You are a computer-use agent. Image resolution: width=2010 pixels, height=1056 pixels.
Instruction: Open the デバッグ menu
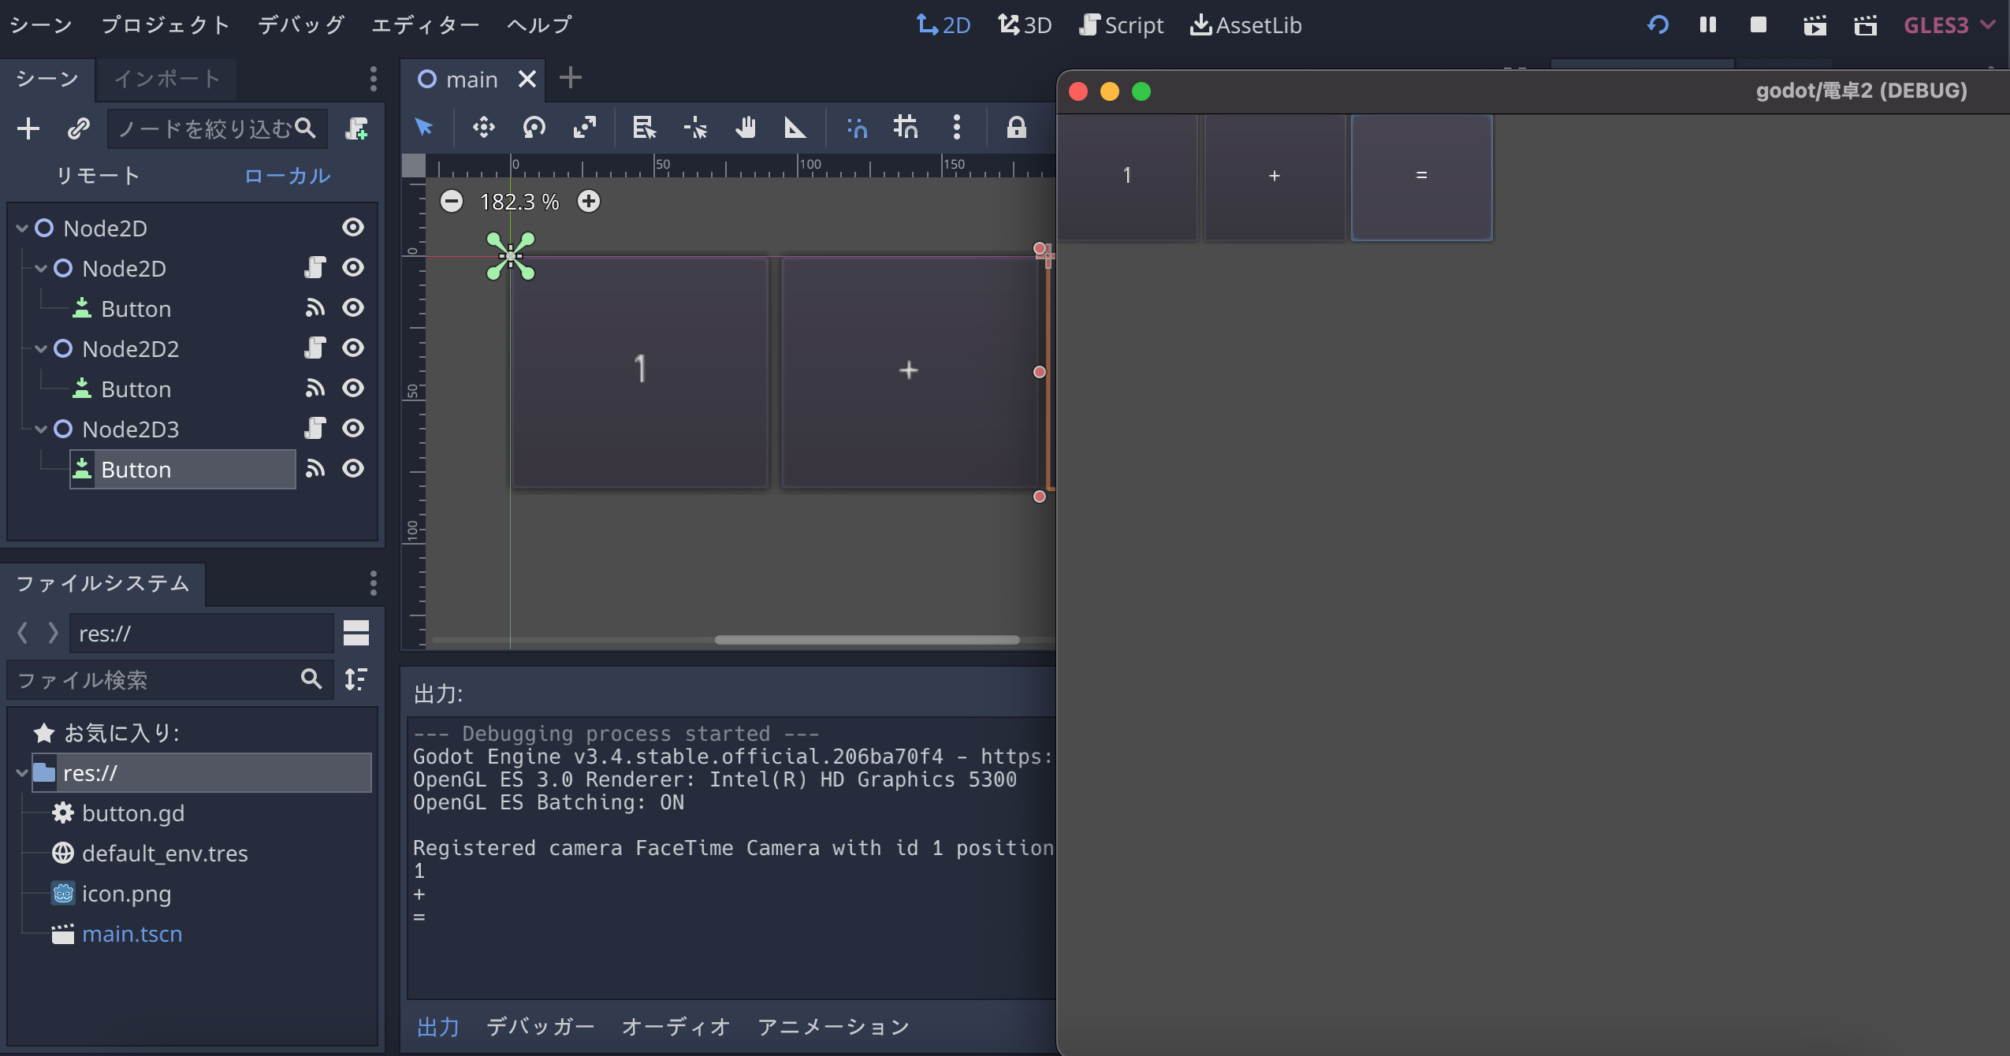pos(301,25)
